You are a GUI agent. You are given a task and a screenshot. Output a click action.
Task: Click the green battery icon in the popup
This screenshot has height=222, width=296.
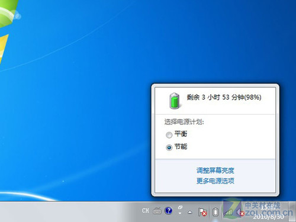click(x=175, y=101)
